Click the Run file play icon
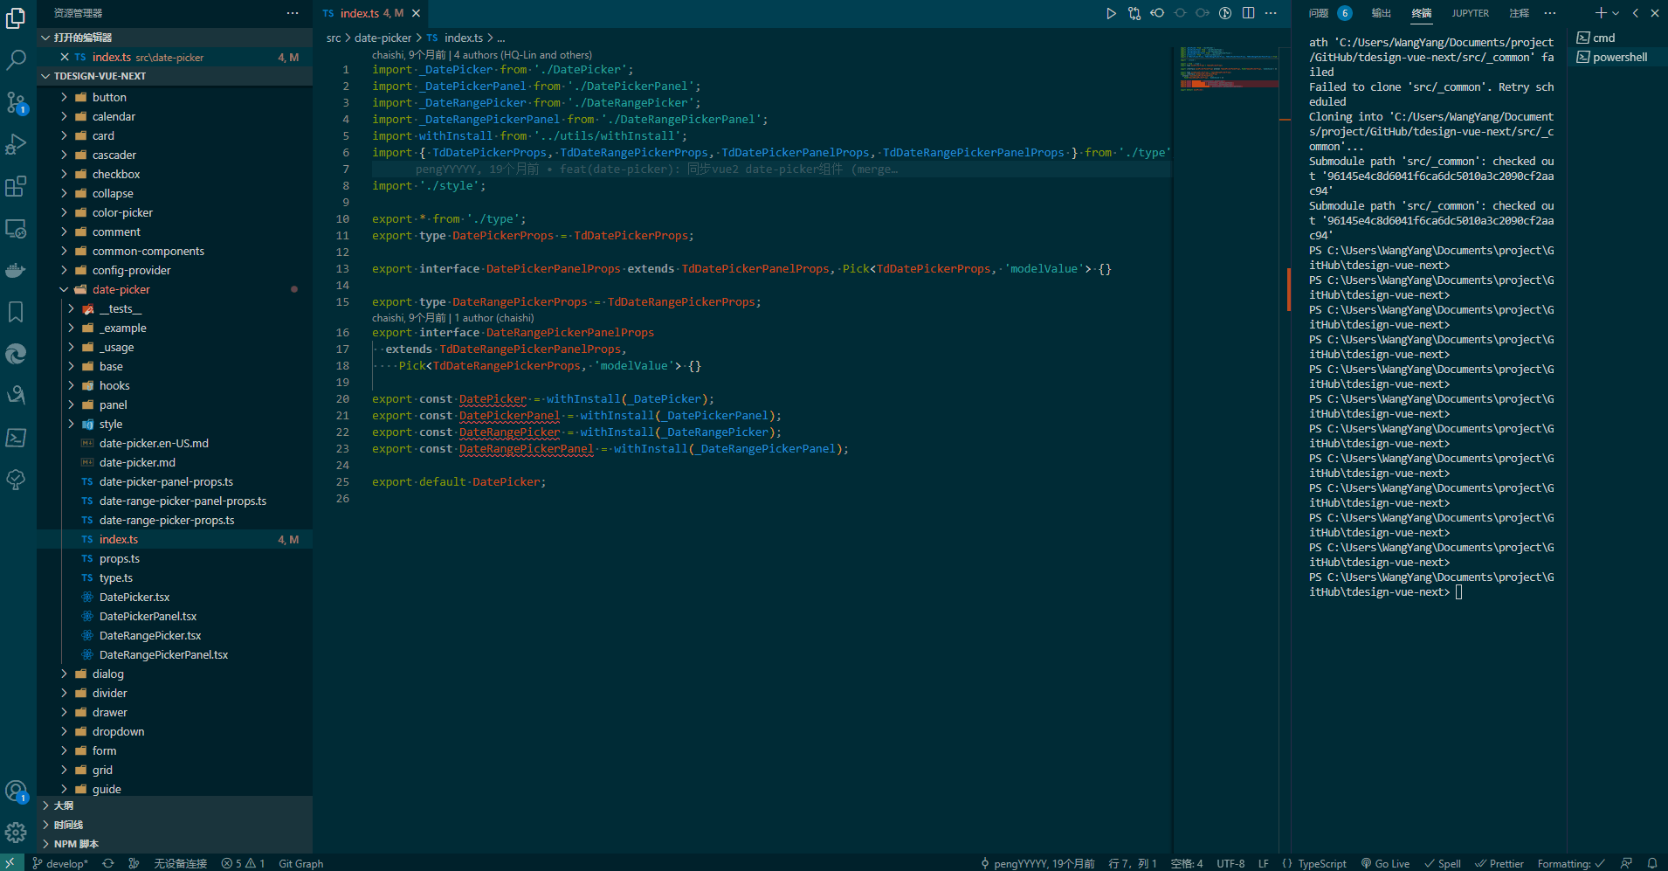This screenshot has height=871, width=1668. click(1111, 13)
